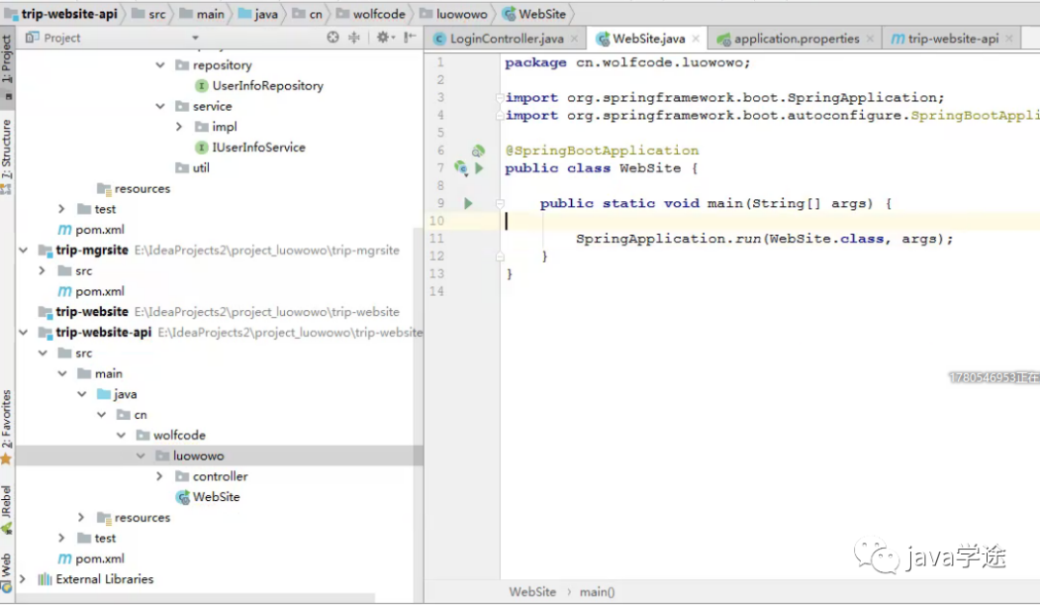Expand the controller package
Screen dimensions: 1040x605
tap(160, 477)
